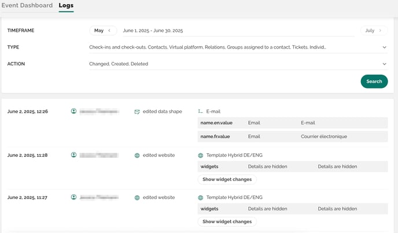
Task: Click first 'Details are hidden' in 11:28 entry
Action: coord(267,167)
